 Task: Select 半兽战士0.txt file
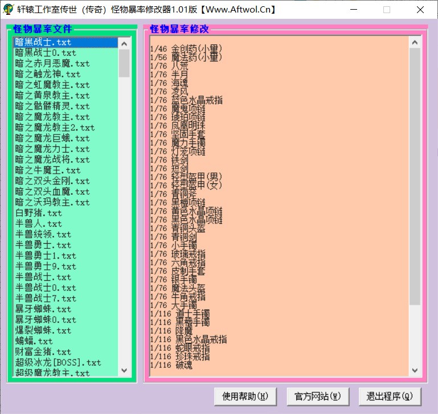(x=66, y=288)
